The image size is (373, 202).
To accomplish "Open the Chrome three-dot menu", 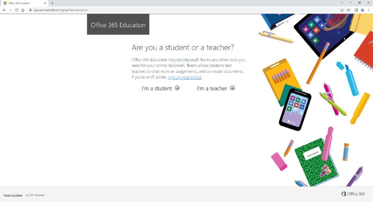I will coord(369,10).
